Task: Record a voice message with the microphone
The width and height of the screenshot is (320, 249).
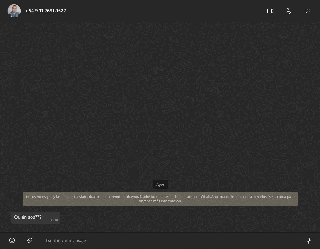Action: point(309,241)
